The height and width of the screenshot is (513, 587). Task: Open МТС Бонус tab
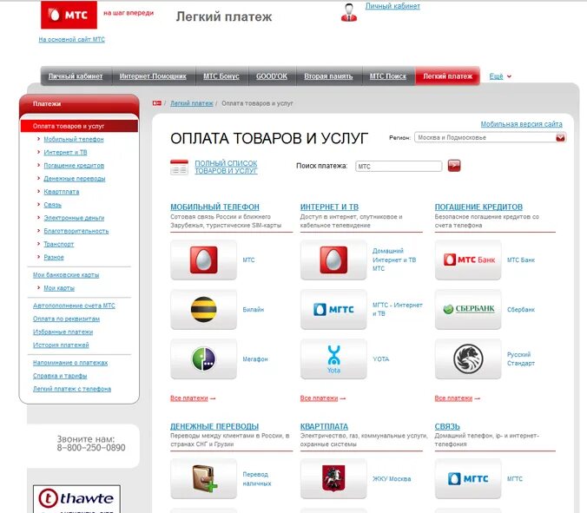coord(221,76)
